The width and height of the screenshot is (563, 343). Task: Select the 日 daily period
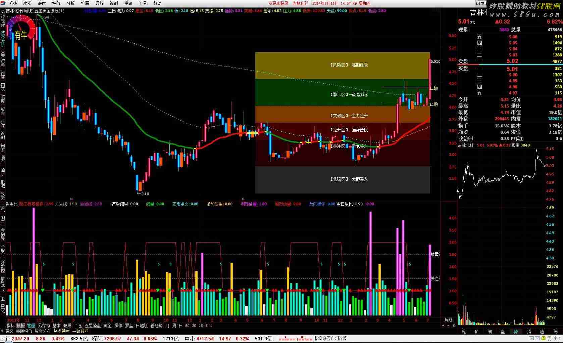[181, 326]
